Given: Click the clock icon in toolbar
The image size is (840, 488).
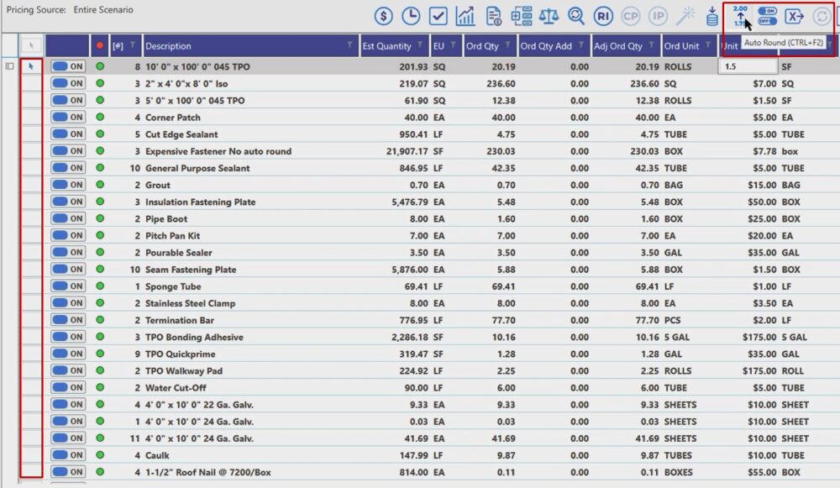Looking at the screenshot, I should click(411, 16).
